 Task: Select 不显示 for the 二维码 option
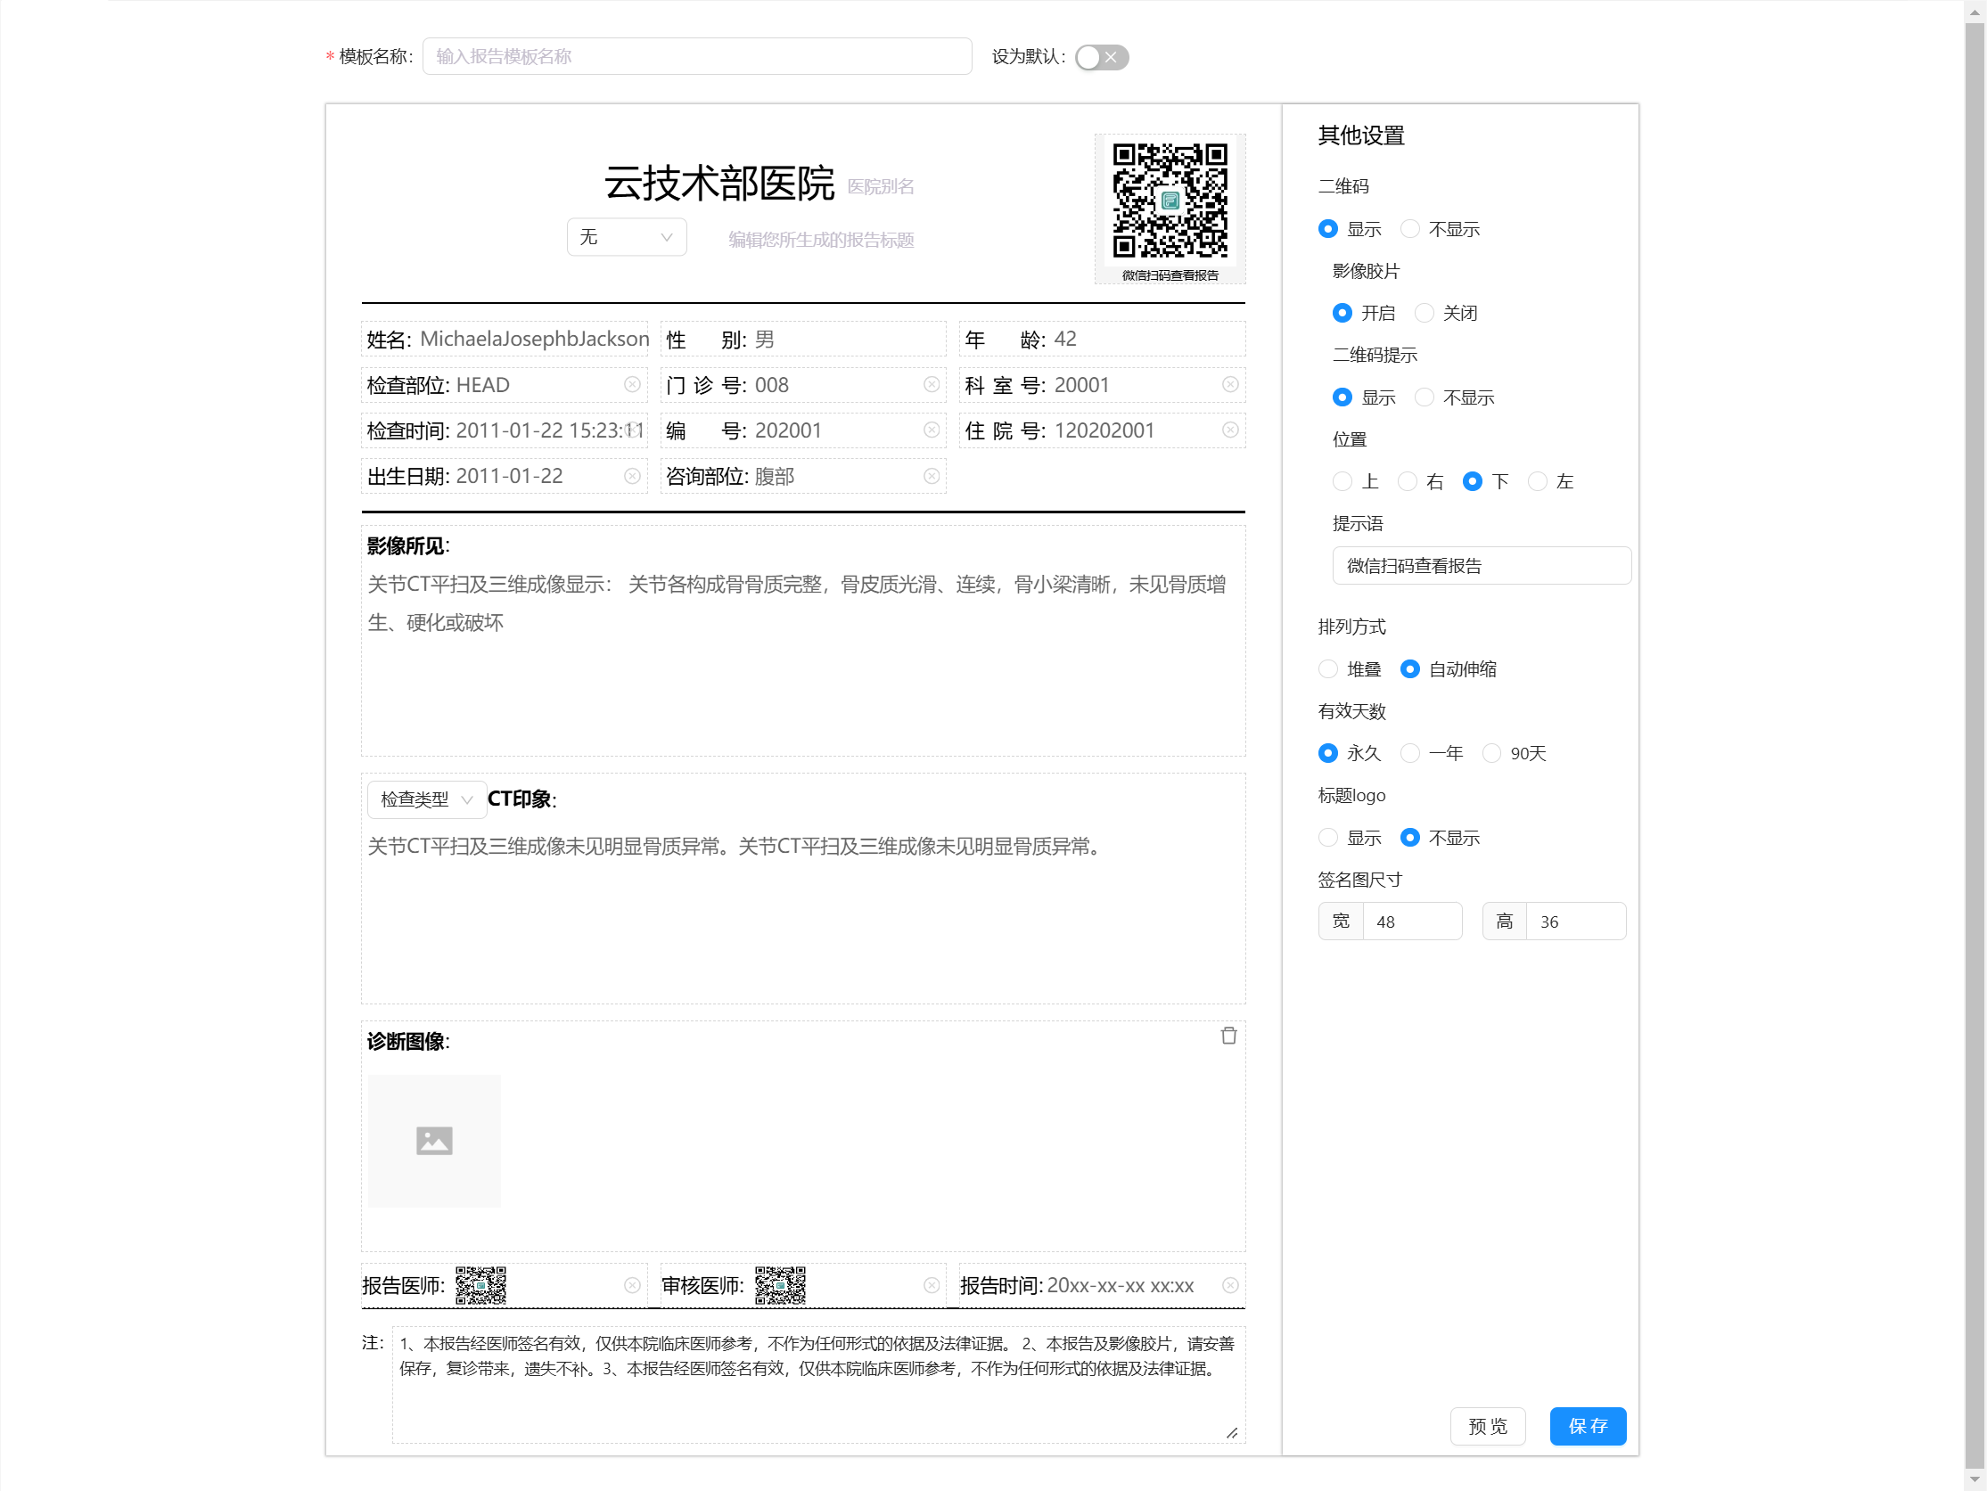coord(1410,229)
